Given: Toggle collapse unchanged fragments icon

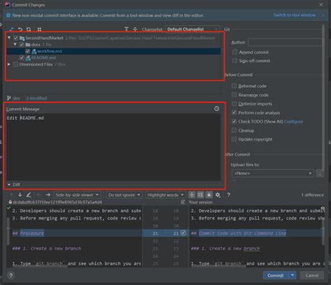Looking at the screenshot, I should [x=192, y=194].
